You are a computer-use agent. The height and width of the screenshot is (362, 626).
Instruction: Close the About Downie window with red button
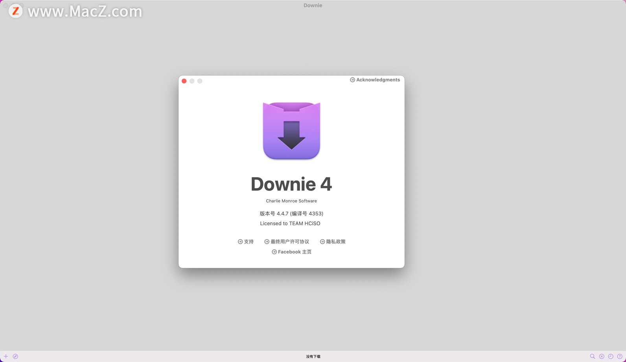tap(184, 81)
